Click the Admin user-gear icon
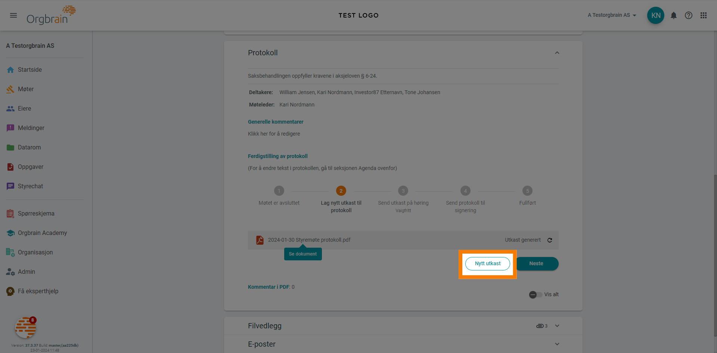This screenshot has width=717, height=353. [10, 272]
